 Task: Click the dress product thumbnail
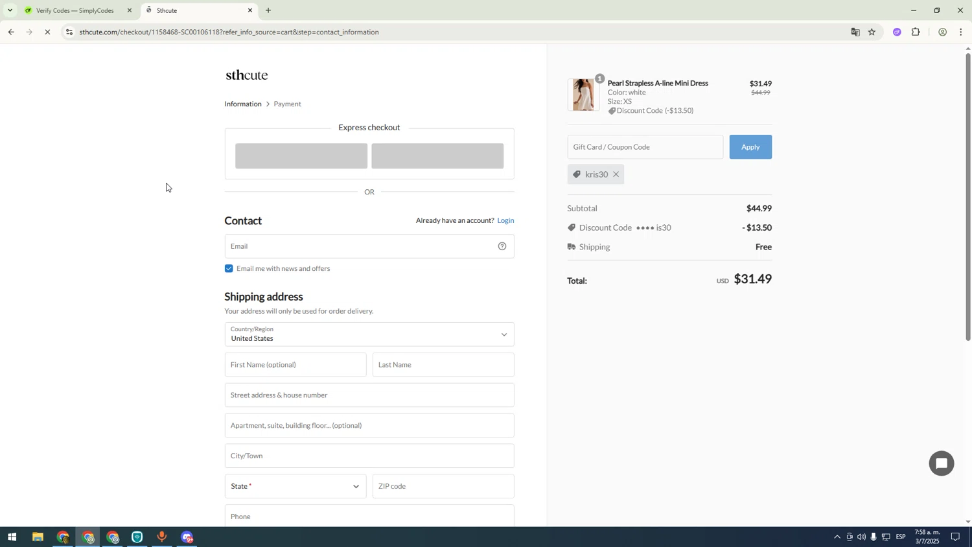(584, 95)
